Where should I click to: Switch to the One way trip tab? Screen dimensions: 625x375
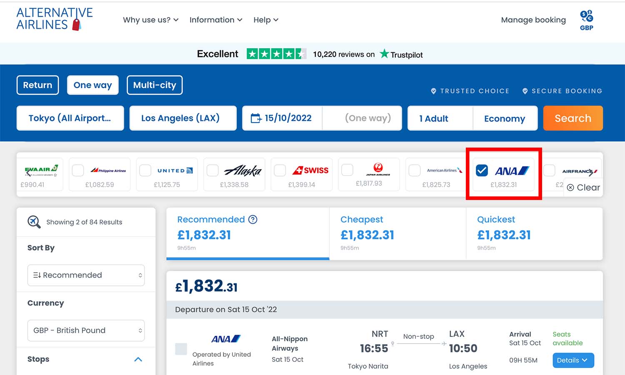(x=92, y=85)
